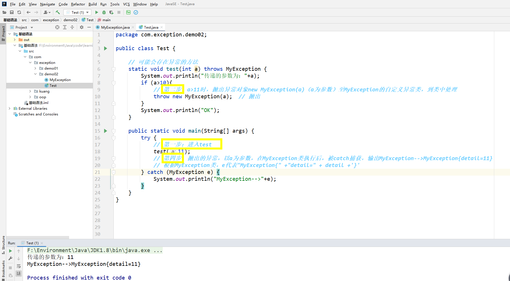This screenshot has height=281, width=510.
Task: Close the Test (1) Run tab
Action: [x=42, y=243]
